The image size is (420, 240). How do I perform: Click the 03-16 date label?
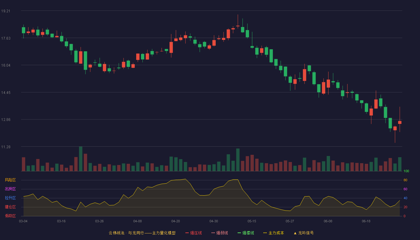[61, 221]
